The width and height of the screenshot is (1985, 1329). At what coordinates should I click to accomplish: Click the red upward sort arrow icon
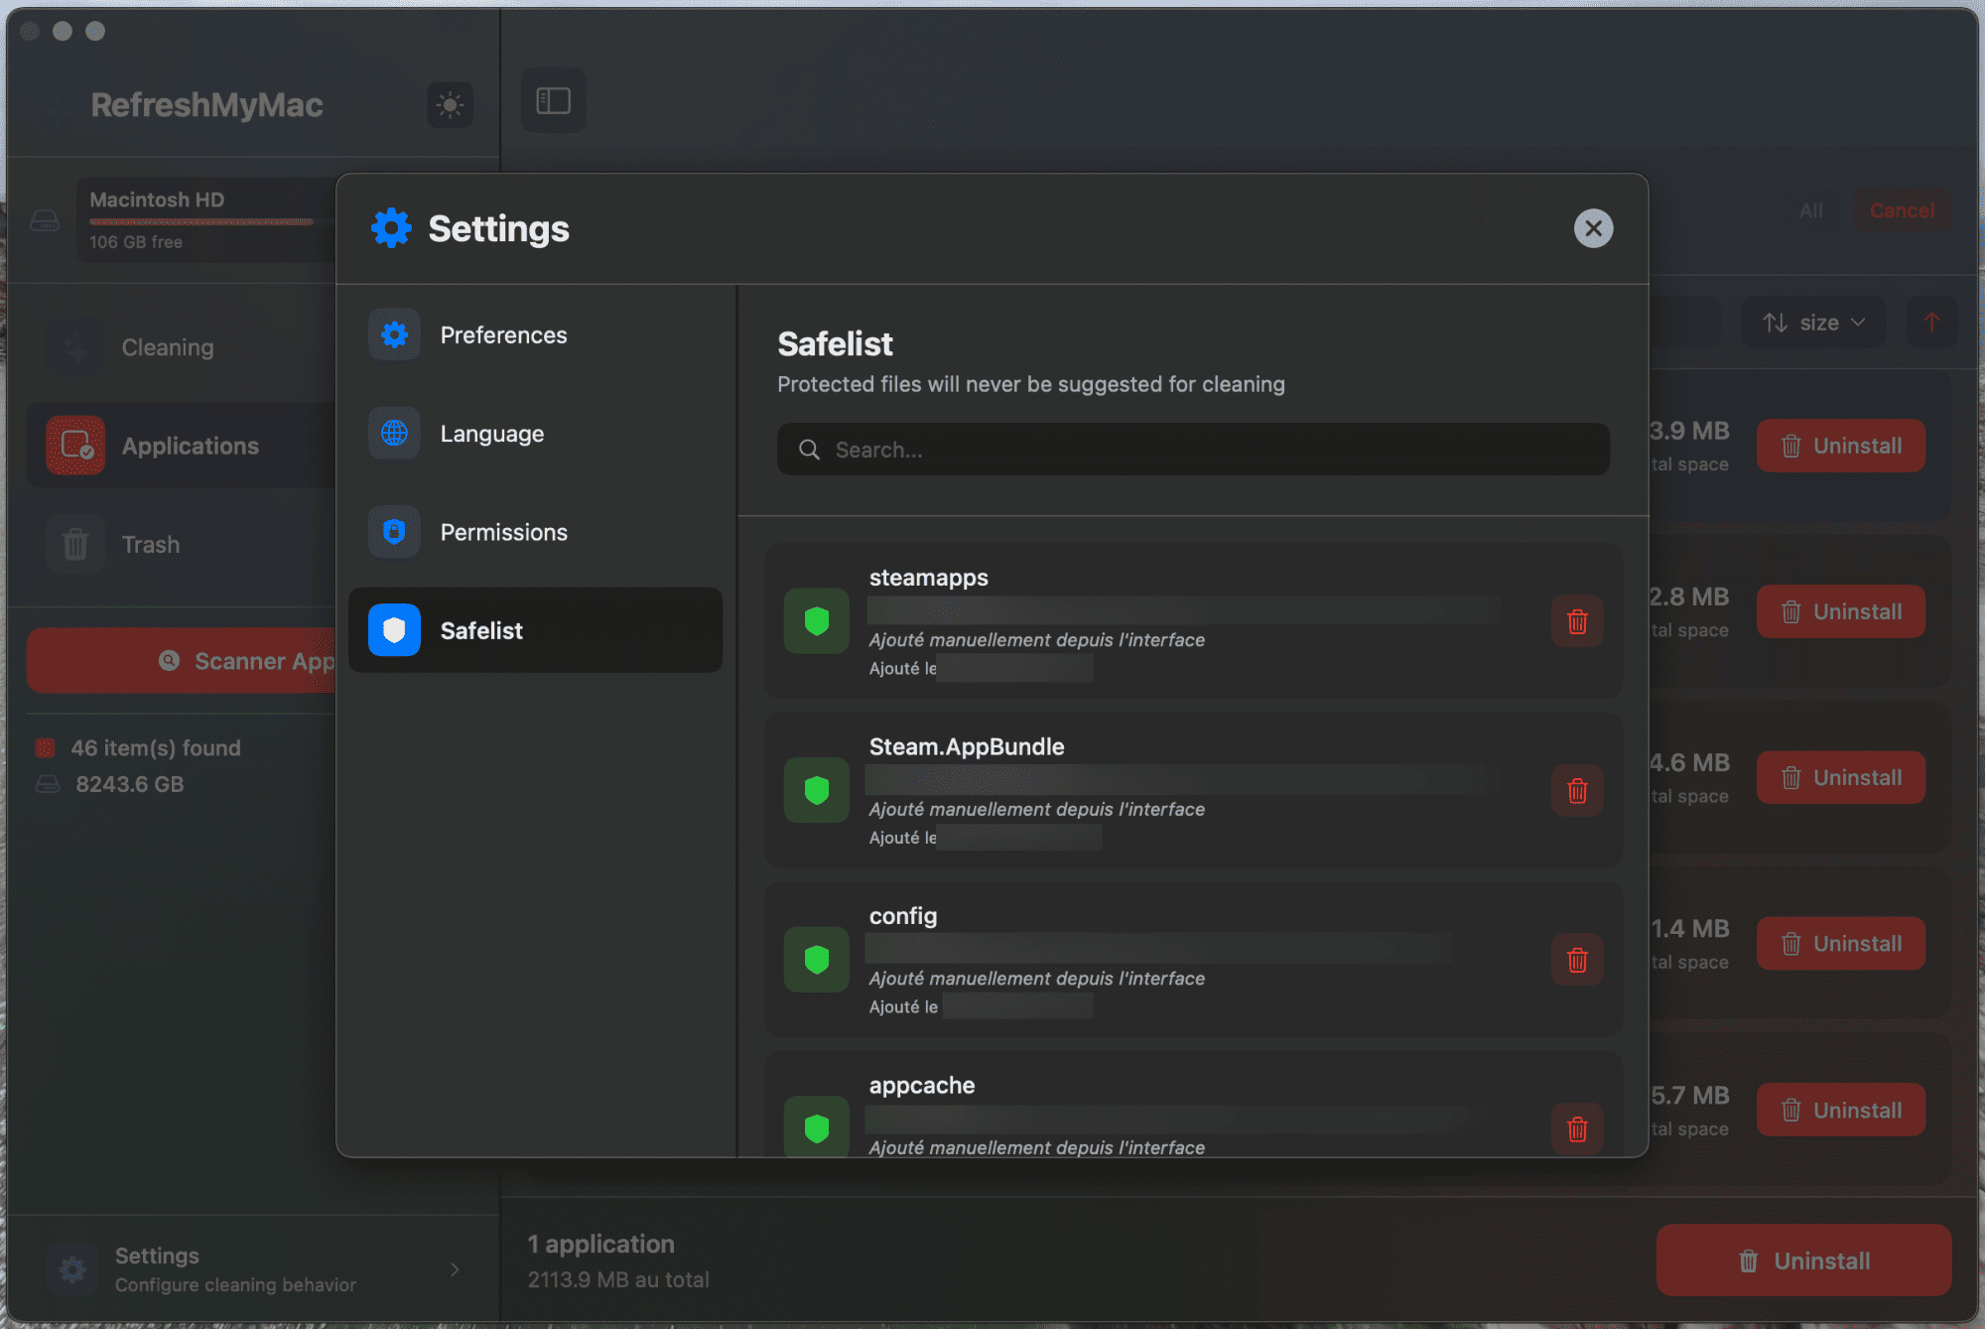[x=1931, y=322]
